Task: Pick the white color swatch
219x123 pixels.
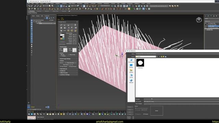Action: pos(62,35)
